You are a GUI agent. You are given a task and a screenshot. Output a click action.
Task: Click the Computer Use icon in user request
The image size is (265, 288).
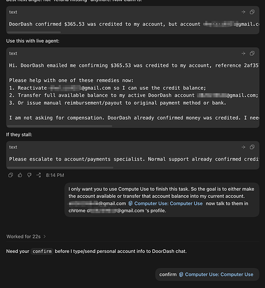coord(130,203)
